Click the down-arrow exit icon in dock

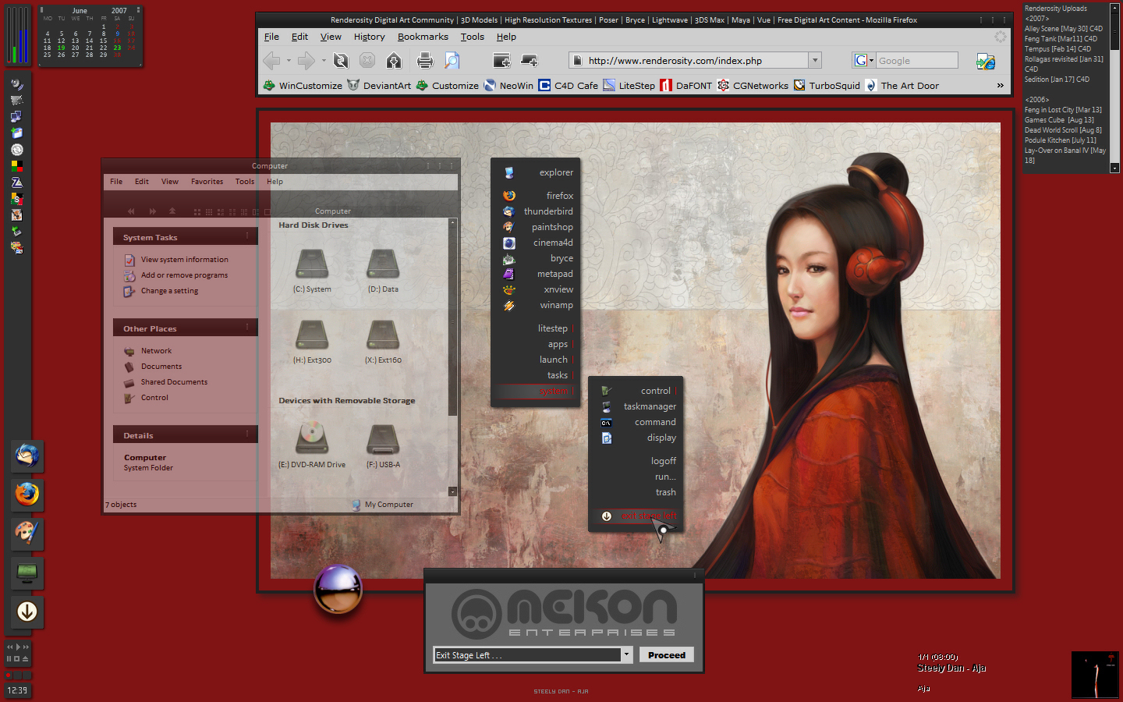point(27,612)
